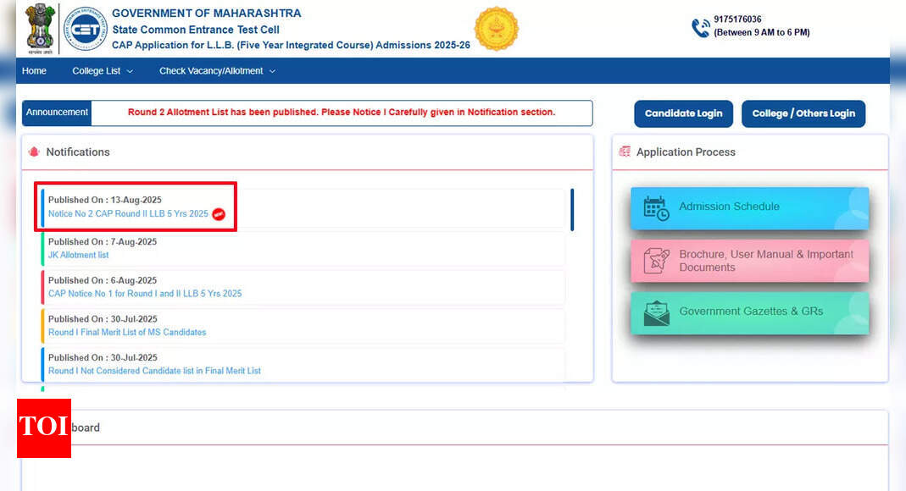Viewport: 906px width, 491px height.
Task: Go to the Home menu item
Action: (34, 71)
